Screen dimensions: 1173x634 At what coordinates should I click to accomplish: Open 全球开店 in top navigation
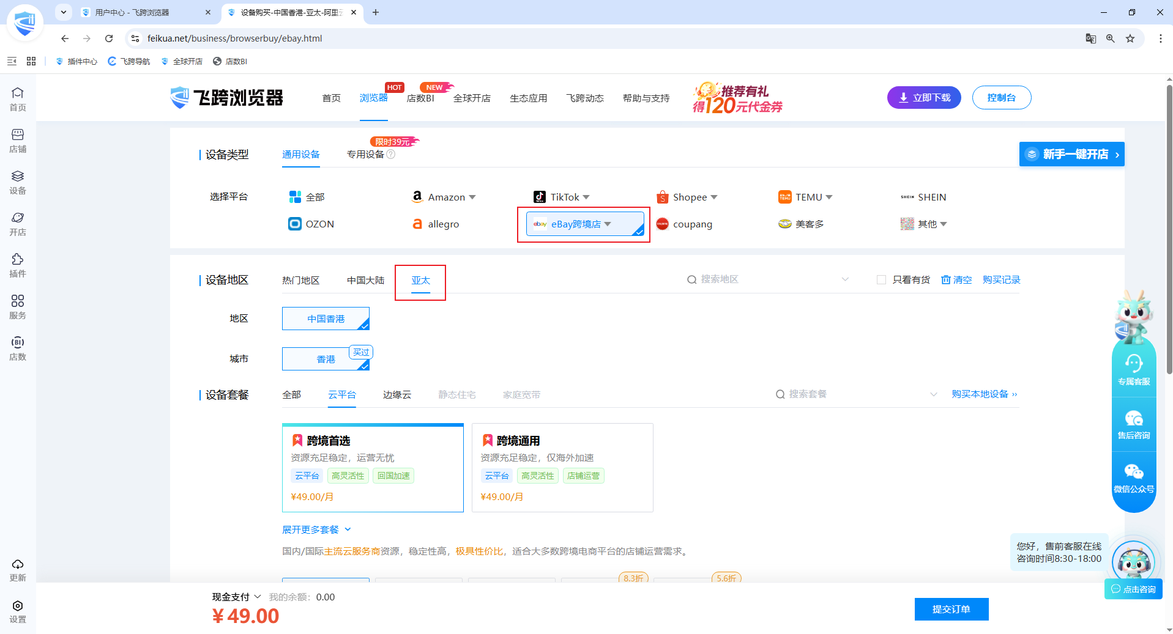coord(472,98)
